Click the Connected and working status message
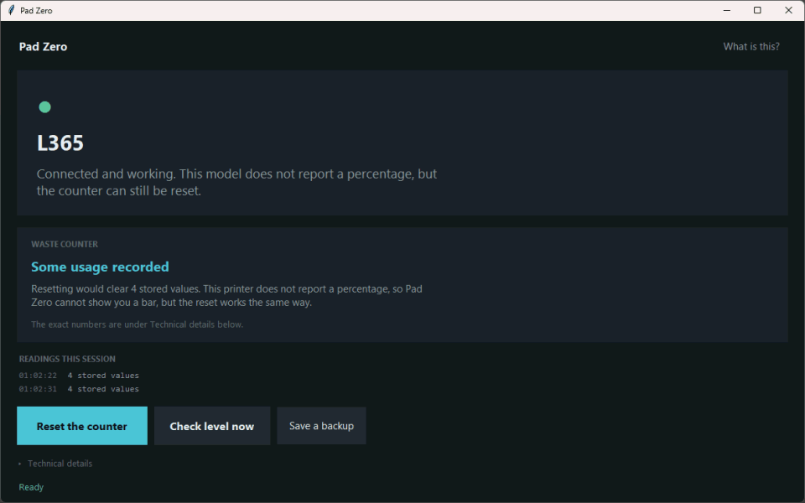This screenshot has height=503, width=805. pyautogui.click(x=236, y=182)
